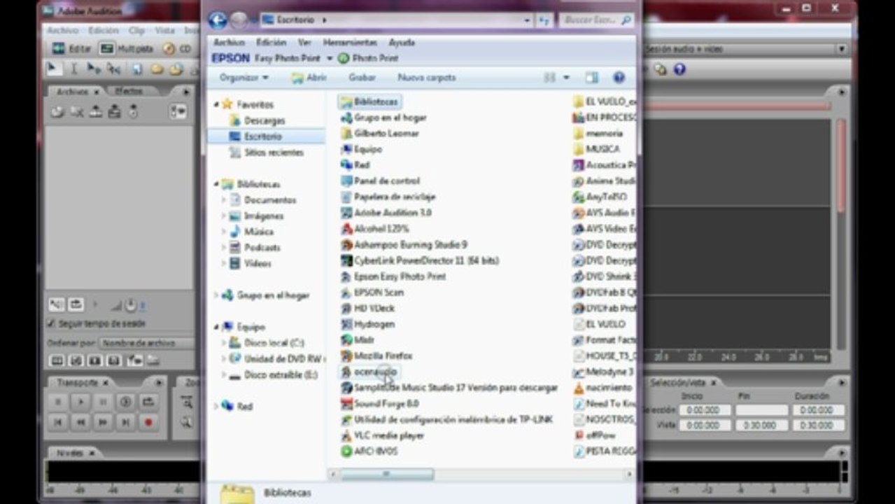Collapse the Favoritos tree group

coord(216,104)
